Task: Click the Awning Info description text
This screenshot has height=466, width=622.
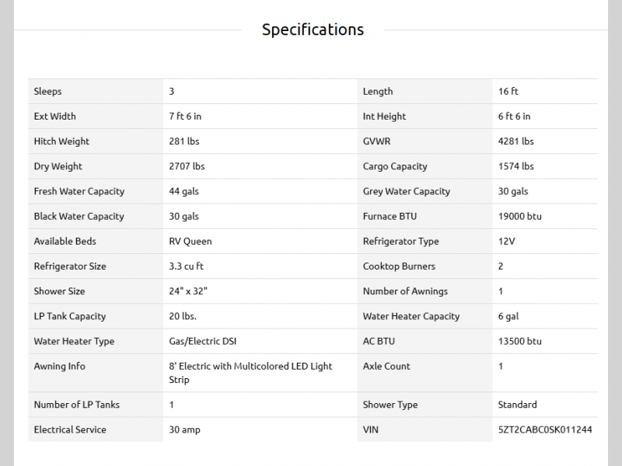Action: coord(250,373)
